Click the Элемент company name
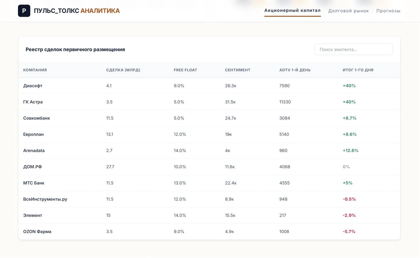 coord(33,215)
